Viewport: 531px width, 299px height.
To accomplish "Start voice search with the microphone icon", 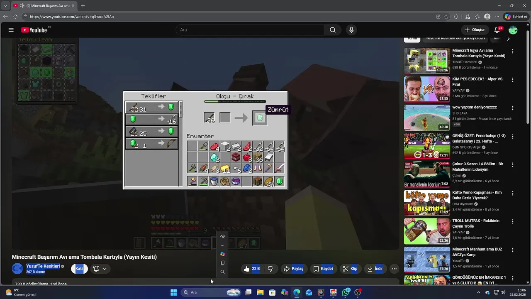I will (x=351, y=30).
